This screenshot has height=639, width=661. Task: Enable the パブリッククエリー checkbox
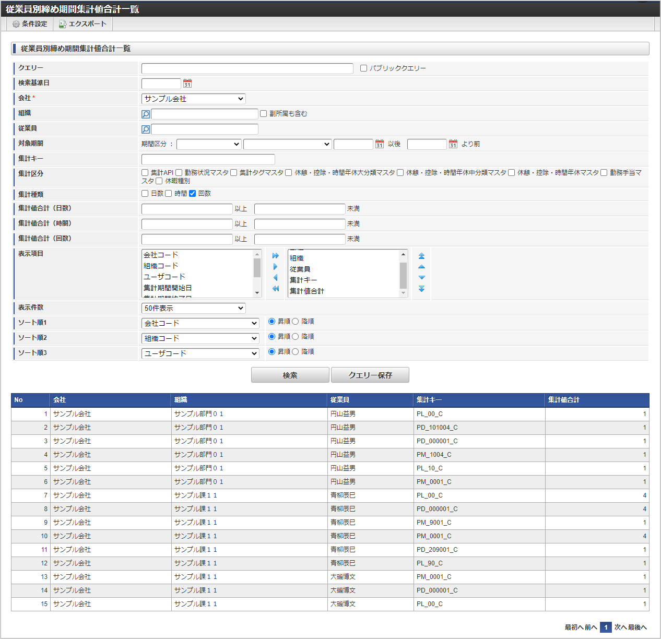(x=364, y=68)
